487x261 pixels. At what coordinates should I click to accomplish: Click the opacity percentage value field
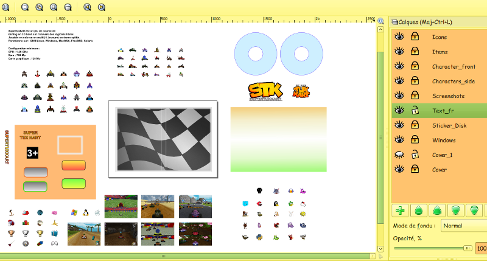click(481, 248)
